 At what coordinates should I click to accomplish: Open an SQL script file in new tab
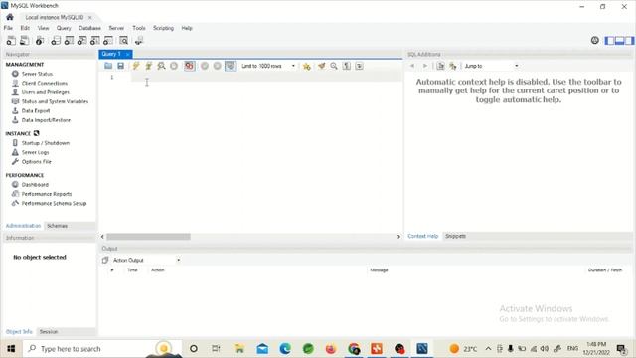tap(24, 40)
